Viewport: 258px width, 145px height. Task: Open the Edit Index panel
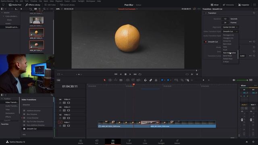click(x=50, y=5)
